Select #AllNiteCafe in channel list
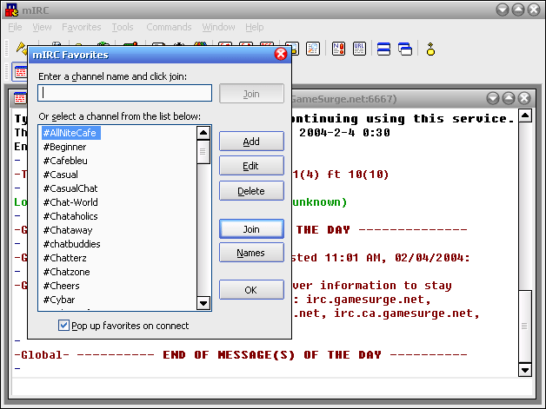The height and width of the screenshot is (409, 546). [x=71, y=133]
